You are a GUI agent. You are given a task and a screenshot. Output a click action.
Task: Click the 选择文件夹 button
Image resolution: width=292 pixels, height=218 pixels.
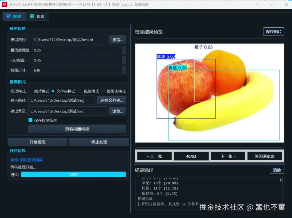click(x=112, y=100)
